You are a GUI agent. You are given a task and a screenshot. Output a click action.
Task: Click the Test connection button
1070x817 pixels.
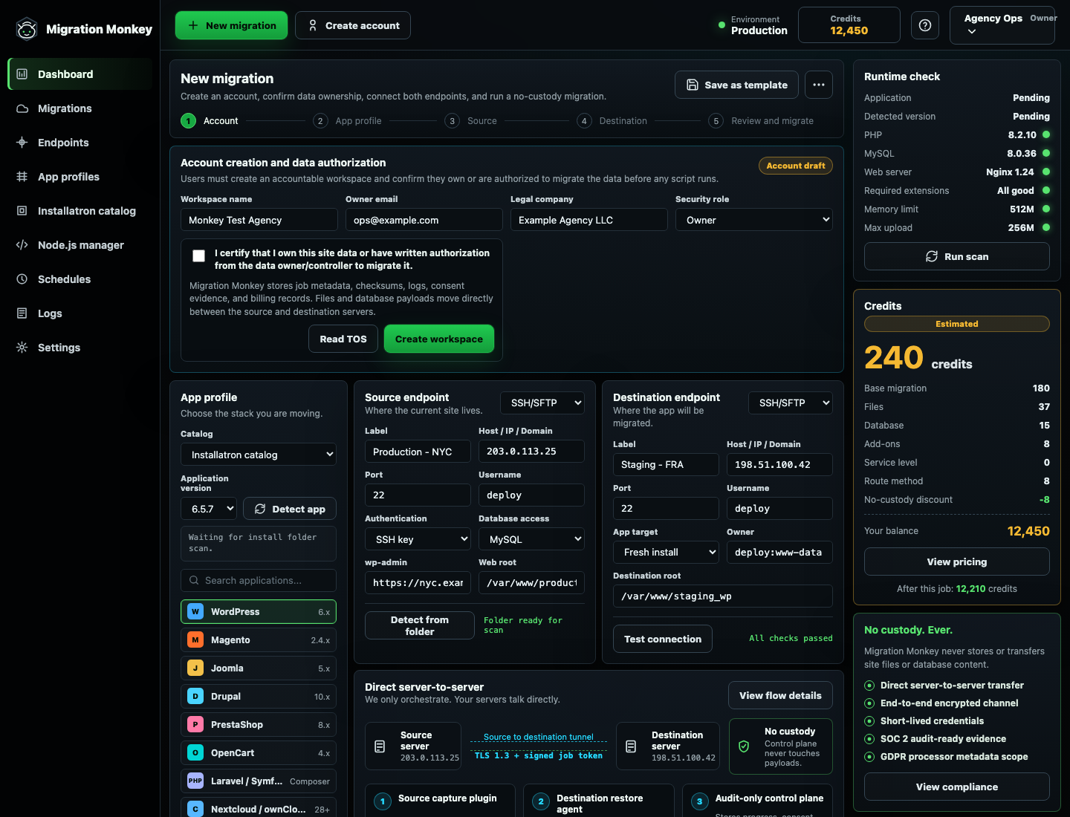(x=663, y=639)
